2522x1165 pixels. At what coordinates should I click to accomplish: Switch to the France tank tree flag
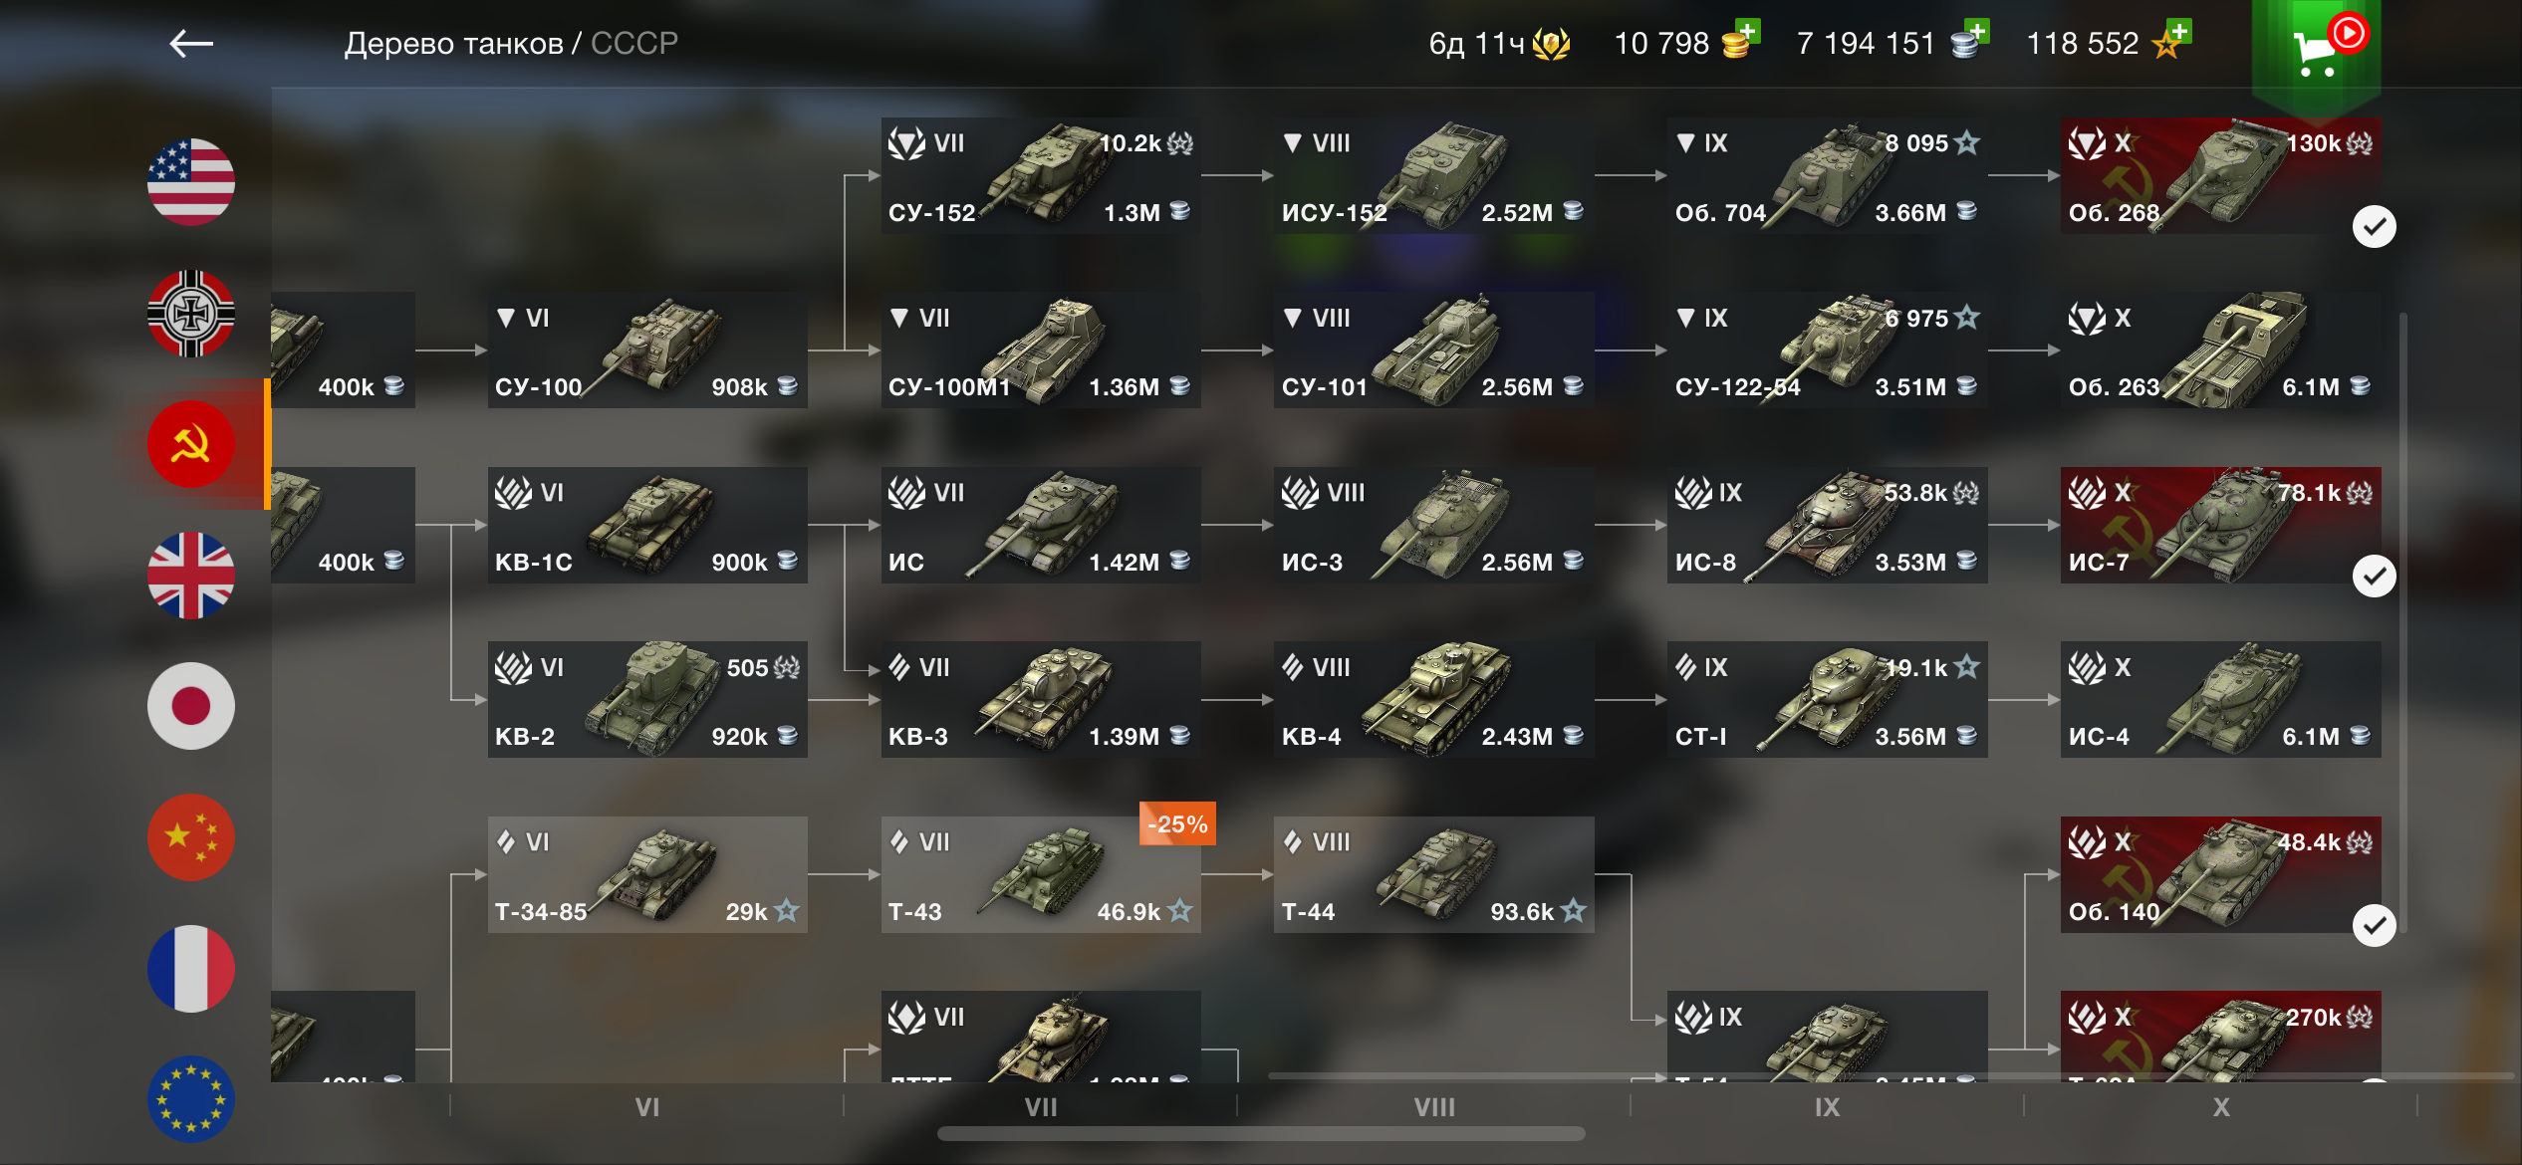pos(190,969)
